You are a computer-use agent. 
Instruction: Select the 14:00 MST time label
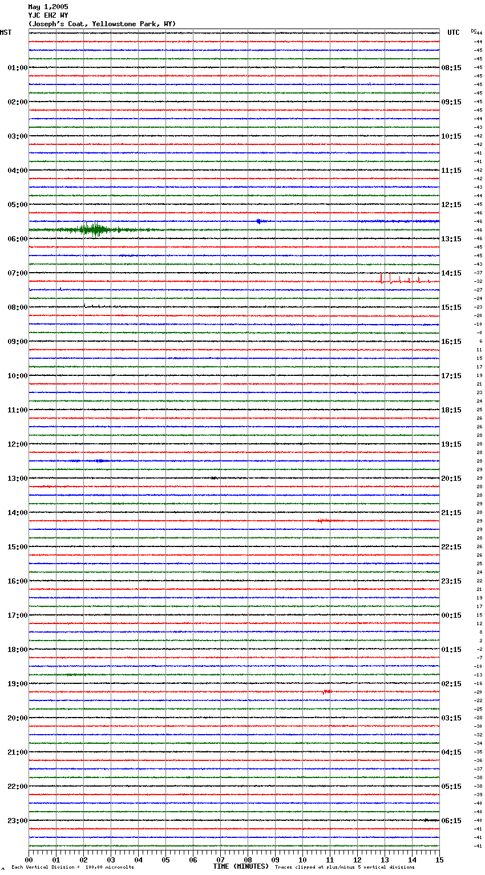[x=17, y=513]
